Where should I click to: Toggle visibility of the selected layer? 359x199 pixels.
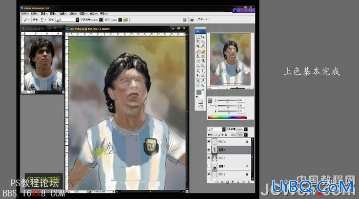209,150
